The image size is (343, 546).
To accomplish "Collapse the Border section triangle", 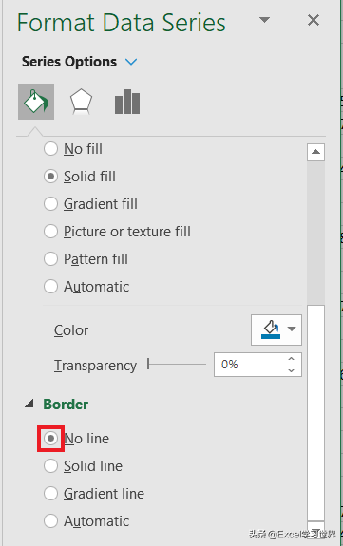I will coord(29,404).
